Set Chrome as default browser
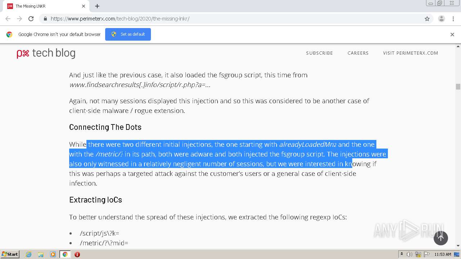This screenshot has height=259, width=461. tap(128, 34)
